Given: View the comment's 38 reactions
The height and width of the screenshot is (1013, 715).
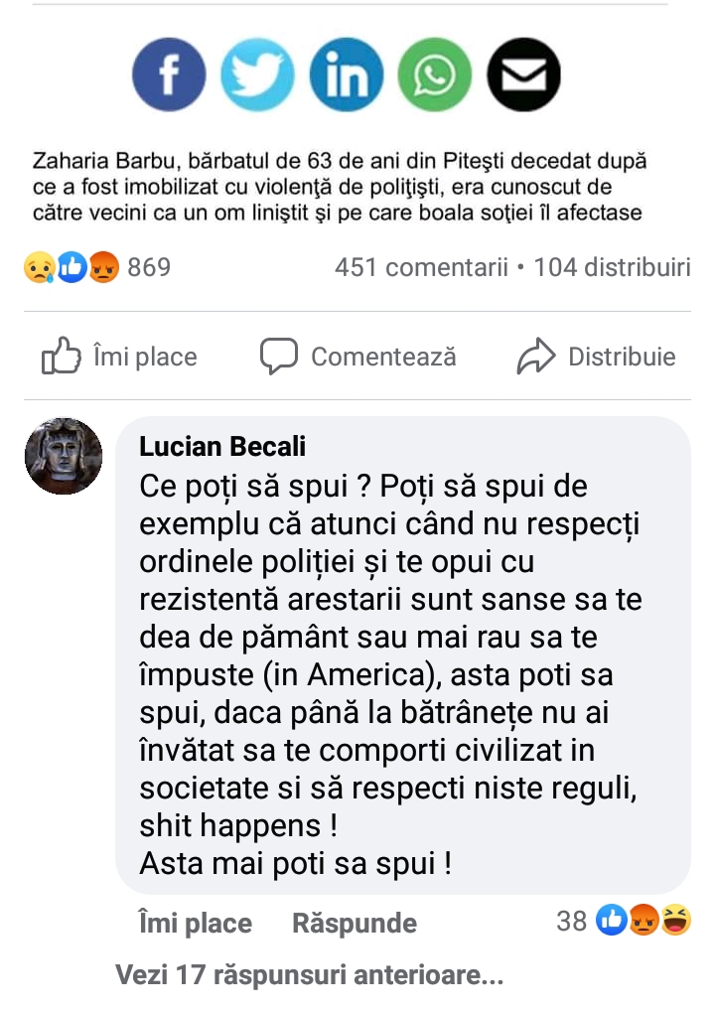Looking at the screenshot, I should point(624,921).
